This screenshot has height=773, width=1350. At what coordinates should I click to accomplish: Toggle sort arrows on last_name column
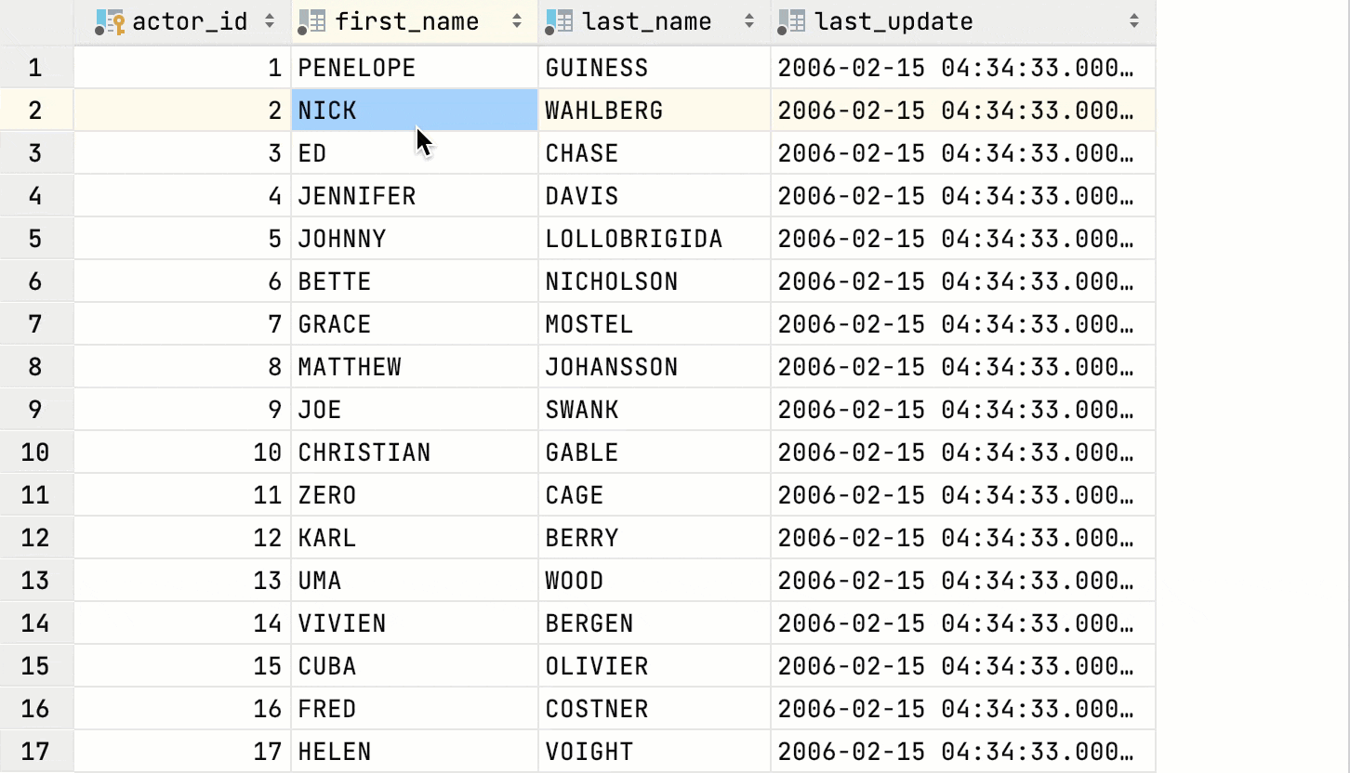click(x=749, y=21)
